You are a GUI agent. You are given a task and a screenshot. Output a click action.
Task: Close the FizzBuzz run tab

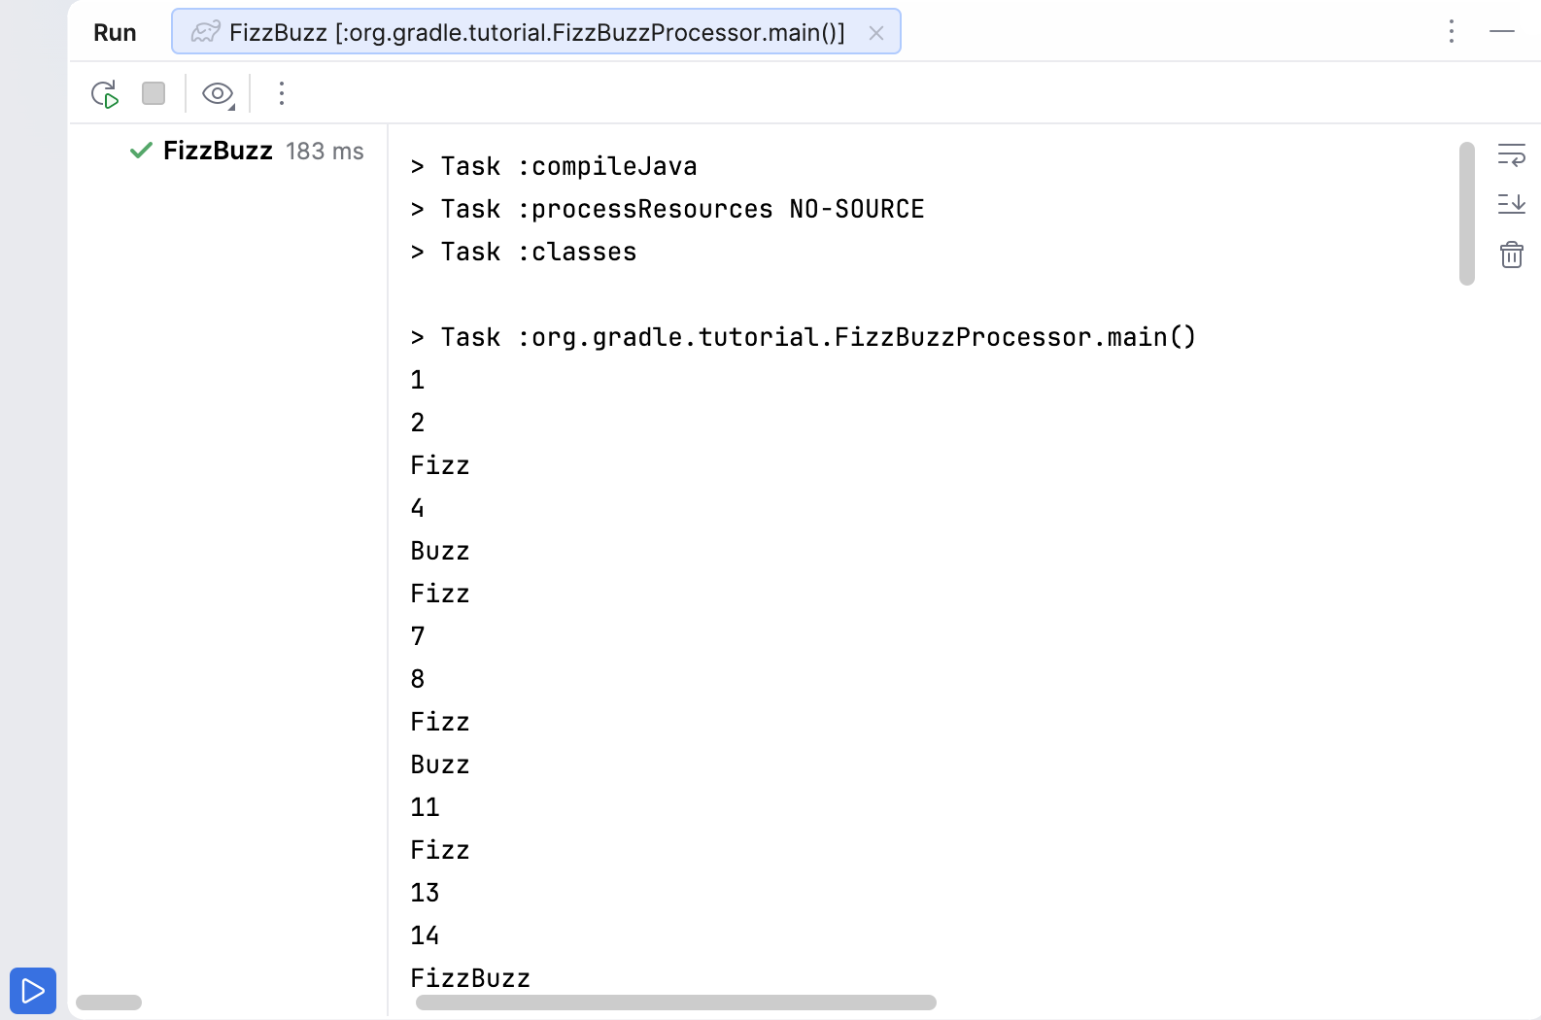point(876,33)
